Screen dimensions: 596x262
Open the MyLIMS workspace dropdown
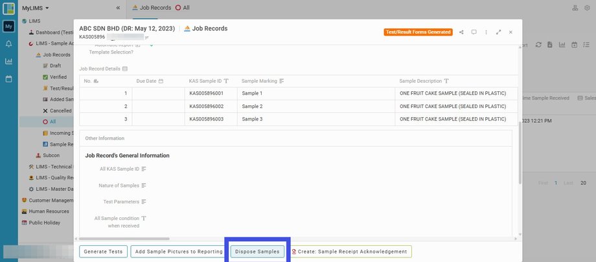[x=36, y=8]
